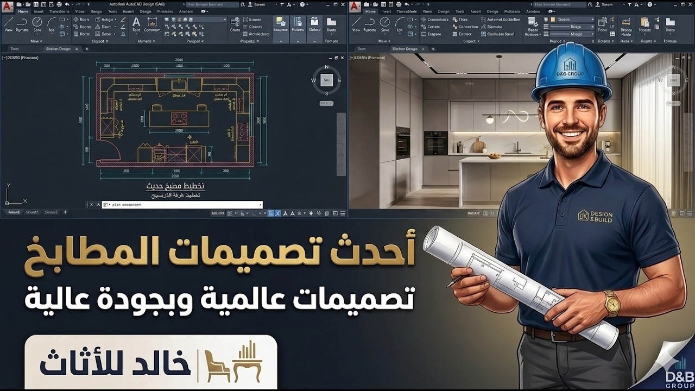Viewport: 695px width, 391px height.
Task: Switch to Sheet1 layout tab in left window
Action: (32, 212)
